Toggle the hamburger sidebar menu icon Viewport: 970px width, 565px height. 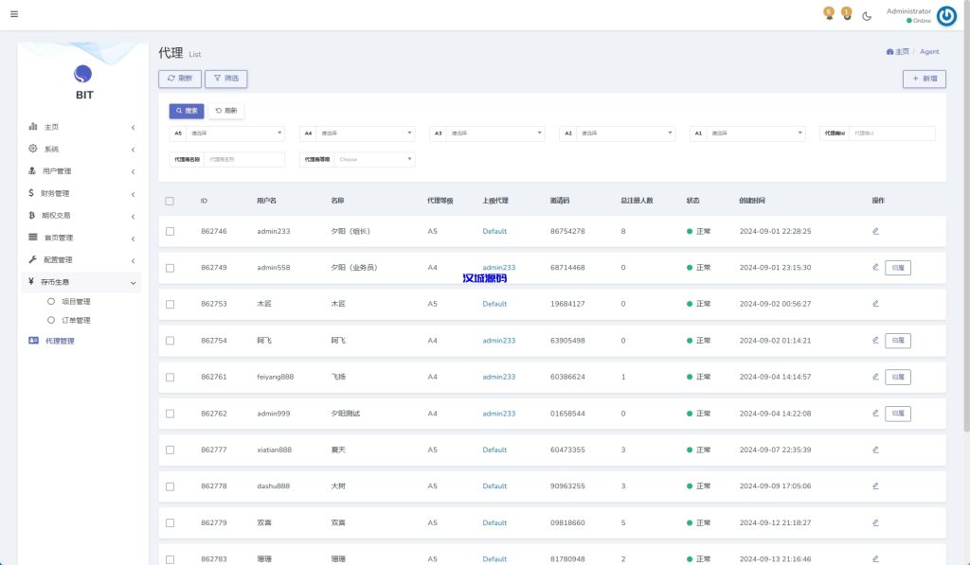[14, 14]
